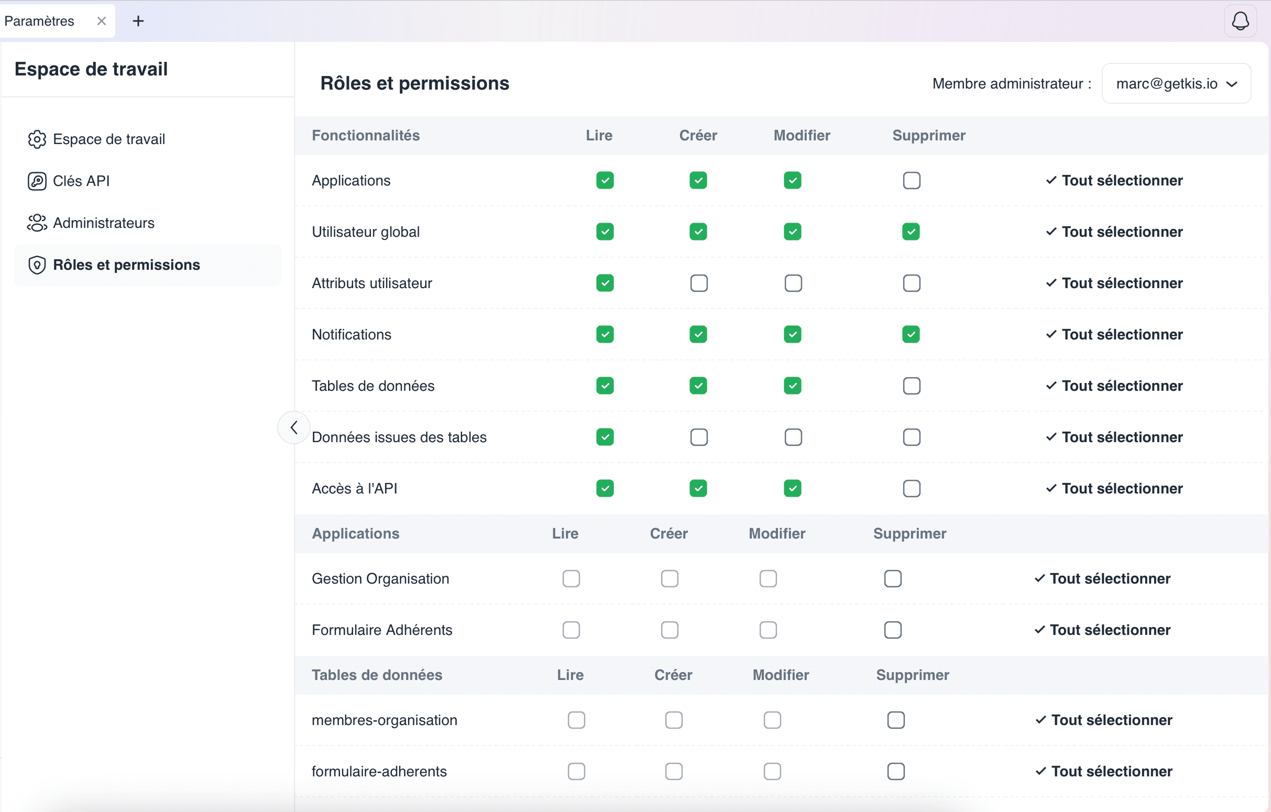Enable Lire for Gestion Organisation
Image resolution: width=1271 pixels, height=812 pixels.
(x=571, y=579)
